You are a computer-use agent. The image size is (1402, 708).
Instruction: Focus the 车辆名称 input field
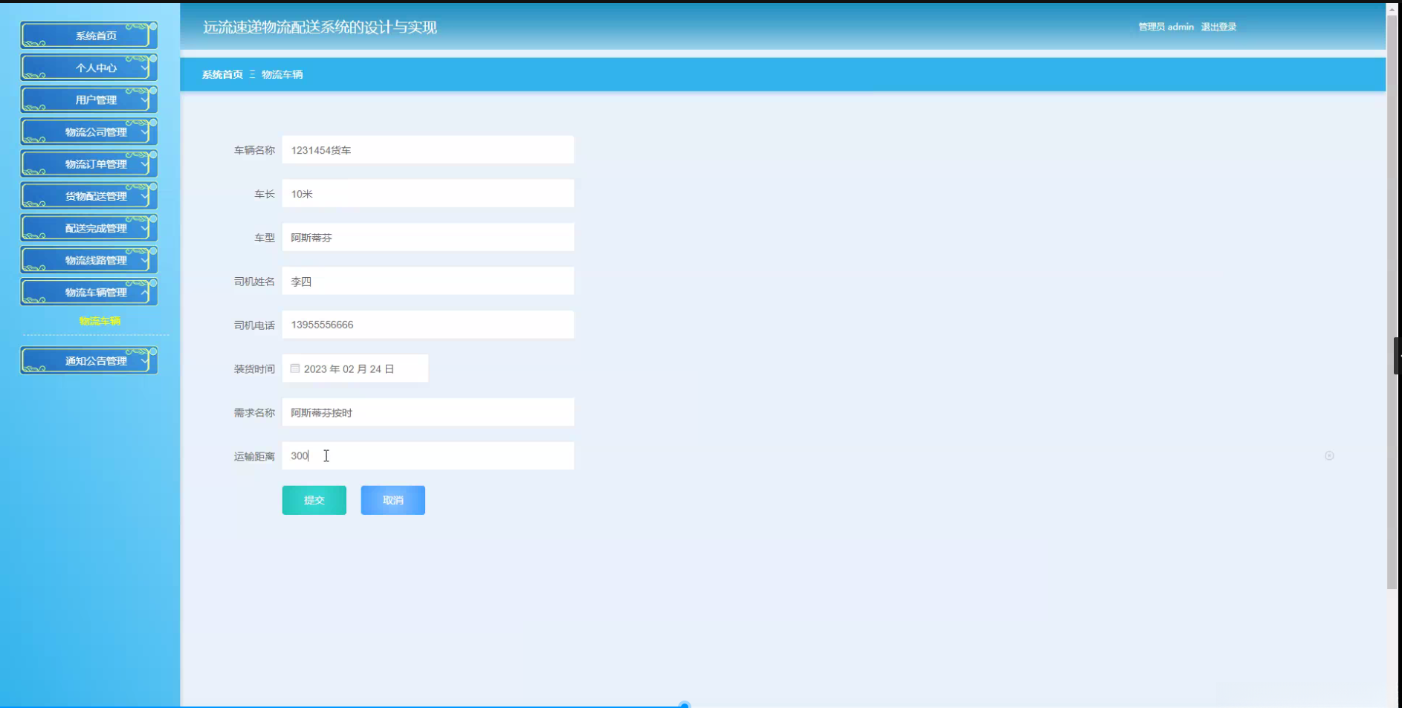click(x=427, y=150)
